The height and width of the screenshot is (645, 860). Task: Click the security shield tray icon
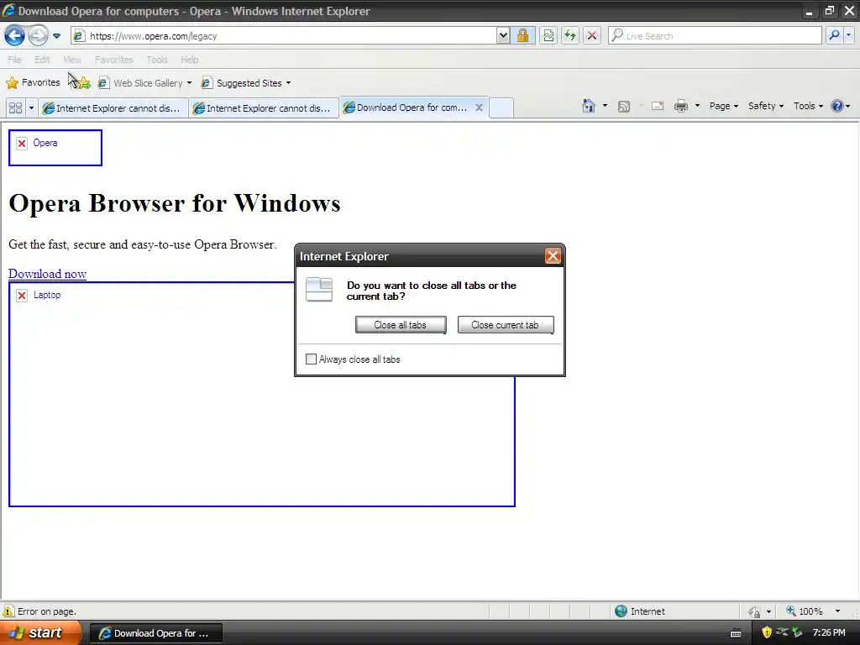click(767, 632)
